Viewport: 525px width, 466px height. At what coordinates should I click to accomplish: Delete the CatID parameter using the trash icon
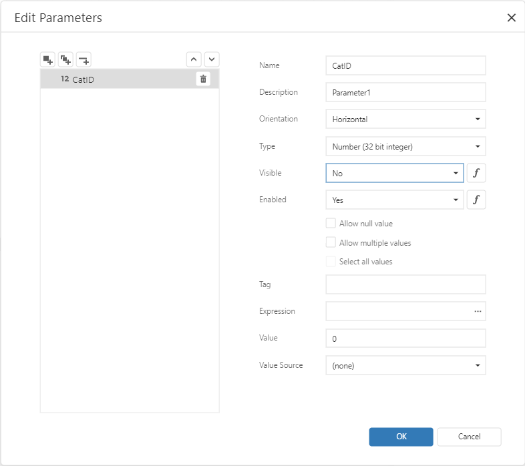[204, 79]
